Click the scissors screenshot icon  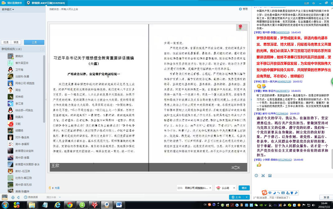coord(263,176)
